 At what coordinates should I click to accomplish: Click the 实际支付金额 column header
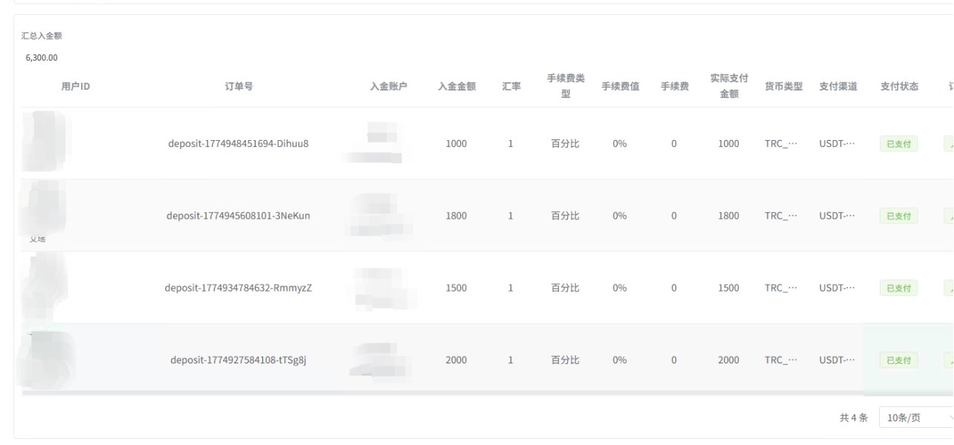point(728,86)
